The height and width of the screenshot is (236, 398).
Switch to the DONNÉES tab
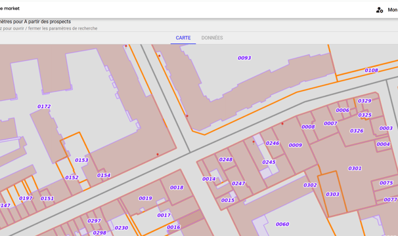coord(212,38)
